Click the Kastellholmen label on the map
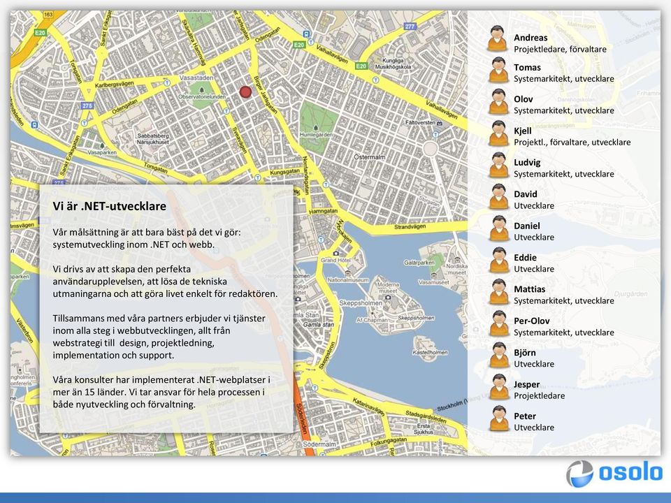 click(x=430, y=352)
